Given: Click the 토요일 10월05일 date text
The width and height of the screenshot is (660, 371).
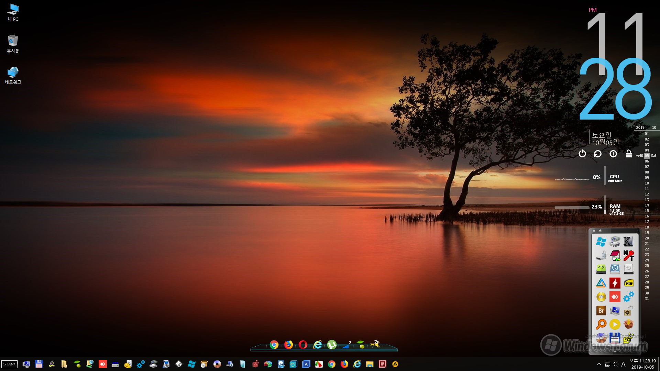Looking at the screenshot, I should point(606,139).
